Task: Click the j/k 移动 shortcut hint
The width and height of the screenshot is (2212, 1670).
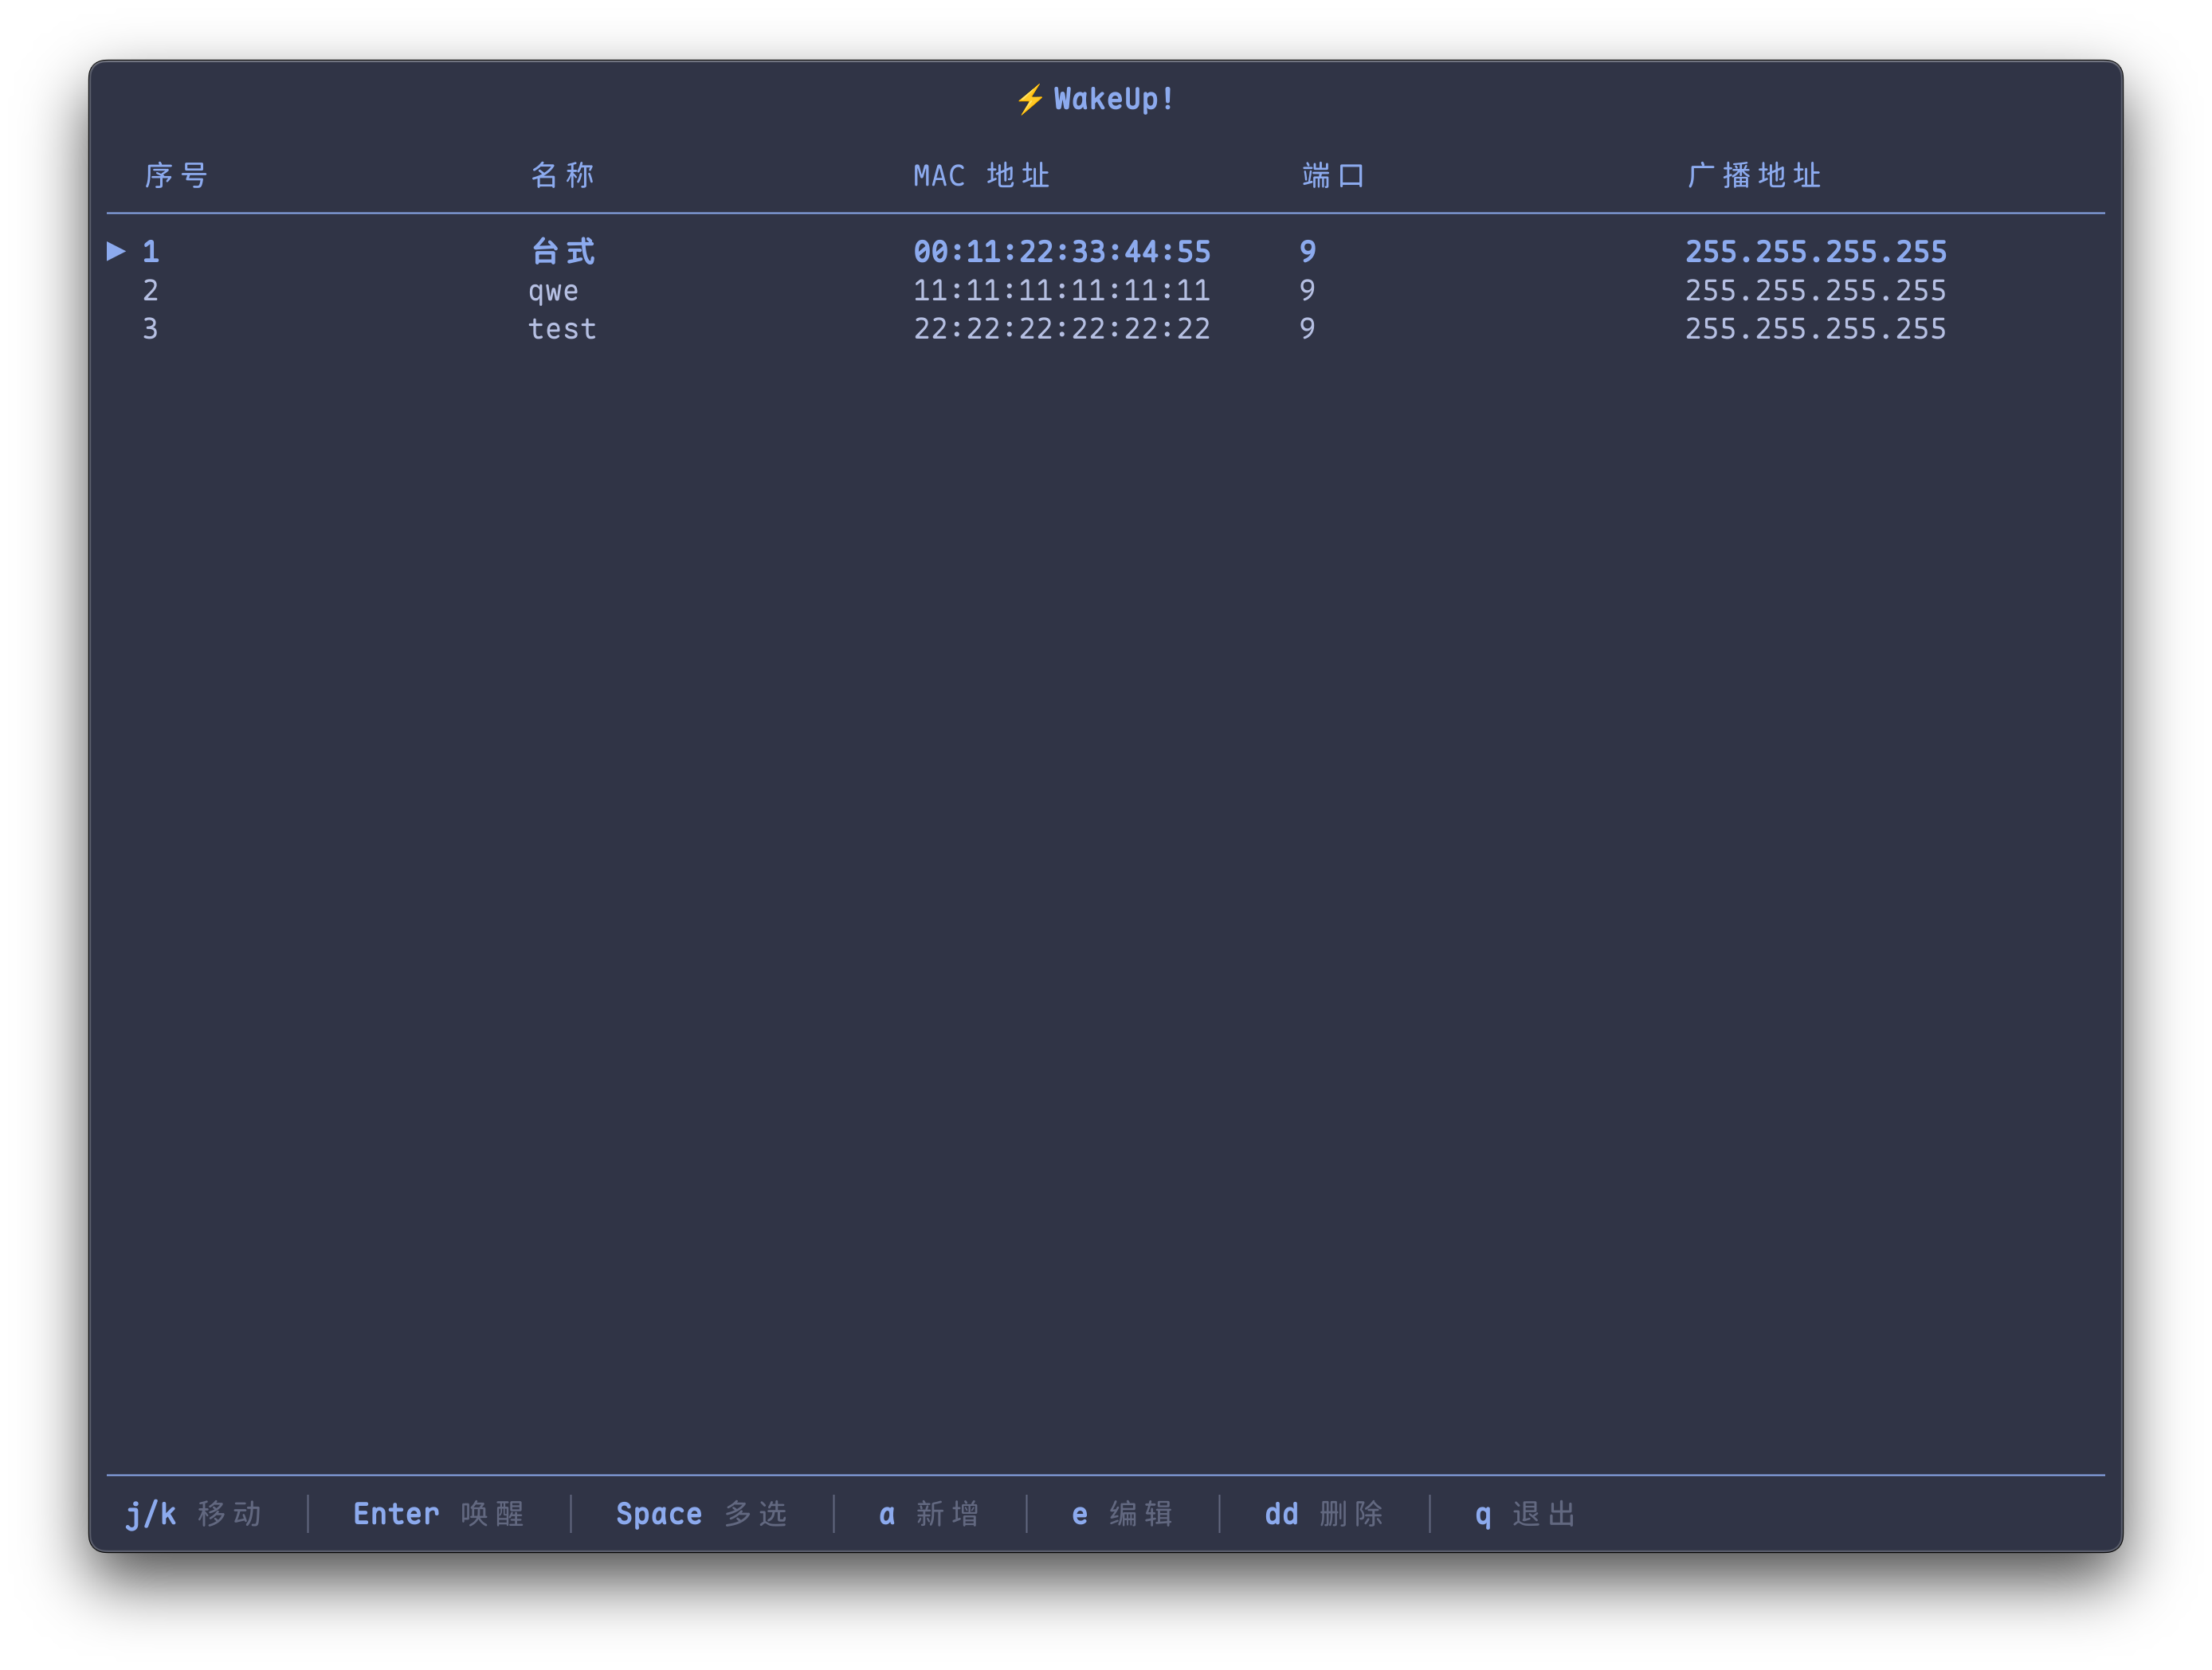Action: (x=194, y=1514)
